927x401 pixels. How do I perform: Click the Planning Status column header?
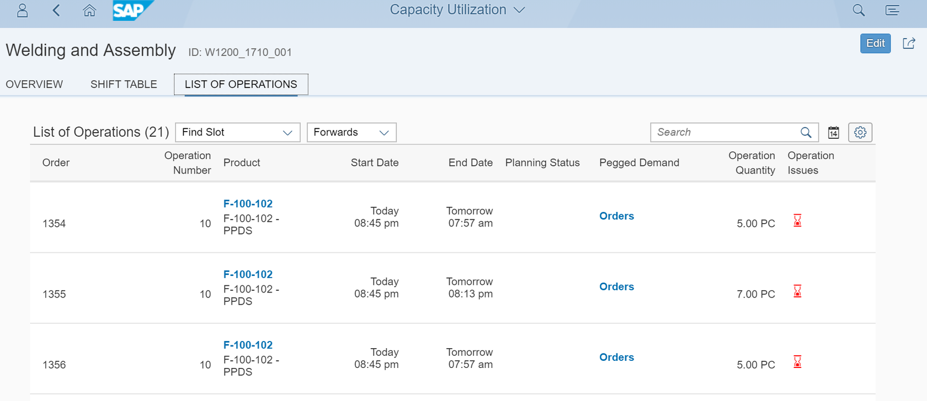point(542,162)
